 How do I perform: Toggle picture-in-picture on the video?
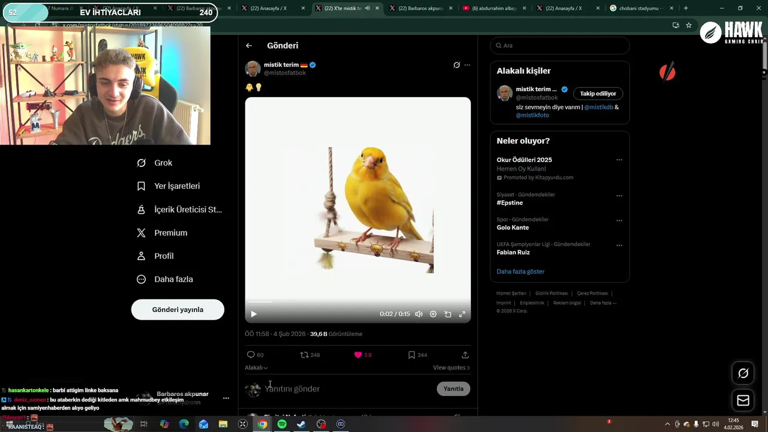tap(448, 314)
